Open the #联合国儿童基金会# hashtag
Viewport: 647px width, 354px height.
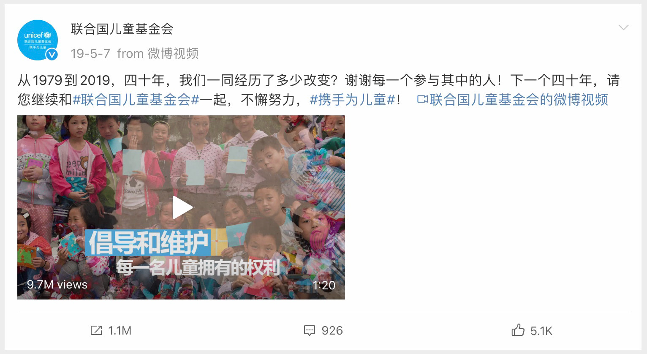tap(136, 100)
